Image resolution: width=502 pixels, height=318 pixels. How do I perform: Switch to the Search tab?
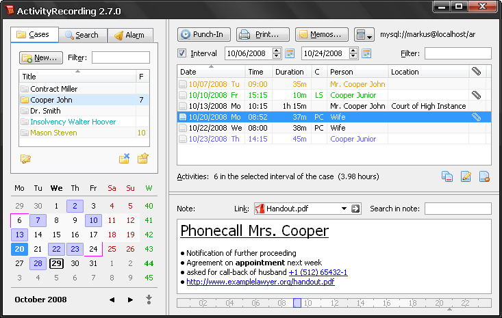83,35
